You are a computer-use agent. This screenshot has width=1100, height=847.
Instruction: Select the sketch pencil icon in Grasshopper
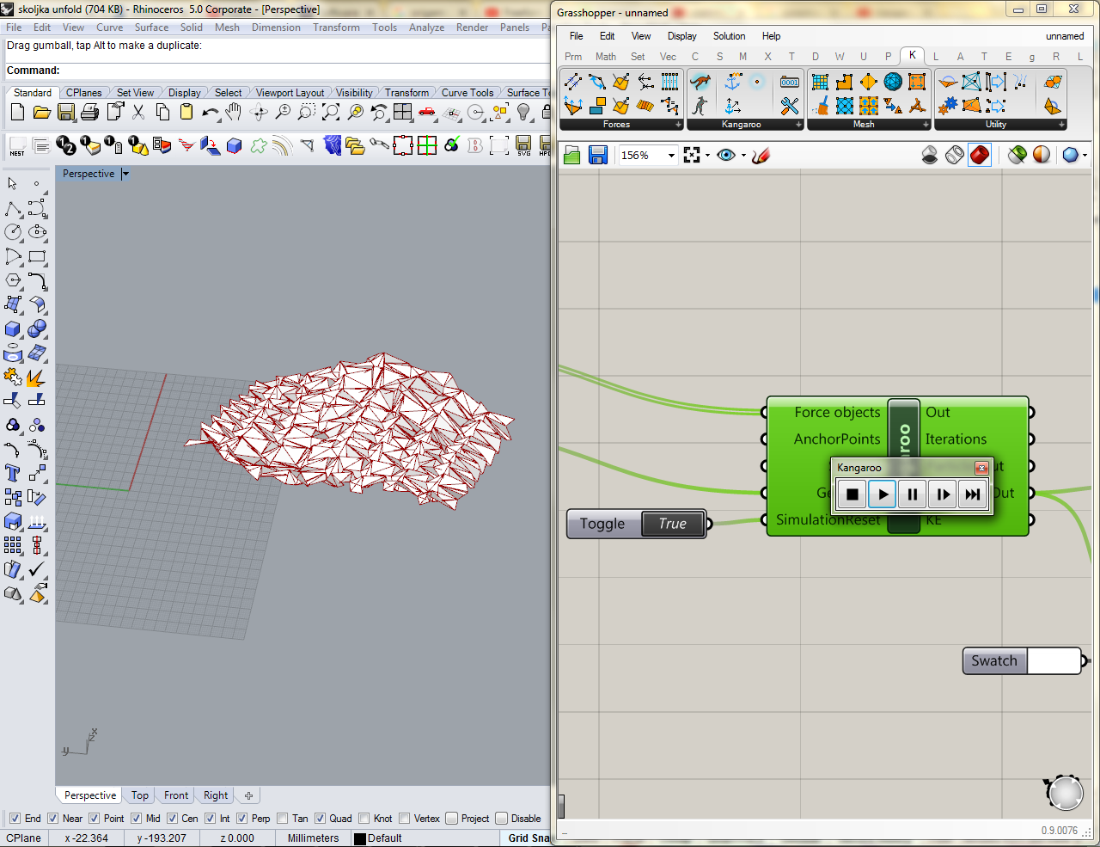(760, 156)
